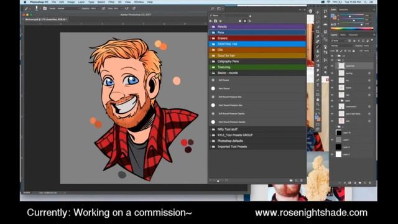The width and height of the screenshot is (398, 224).
Task: Adjust the preset thumbnail size slider
Action: pos(218,180)
